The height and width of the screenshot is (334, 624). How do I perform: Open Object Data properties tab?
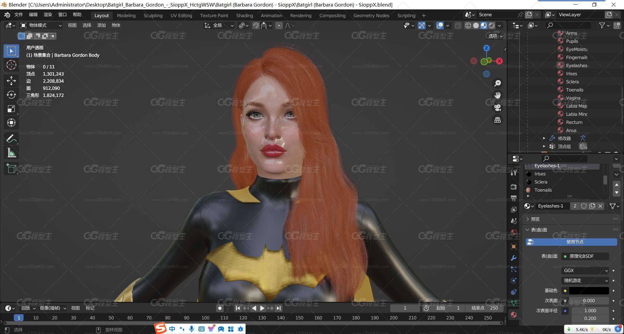(x=514, y=303)
